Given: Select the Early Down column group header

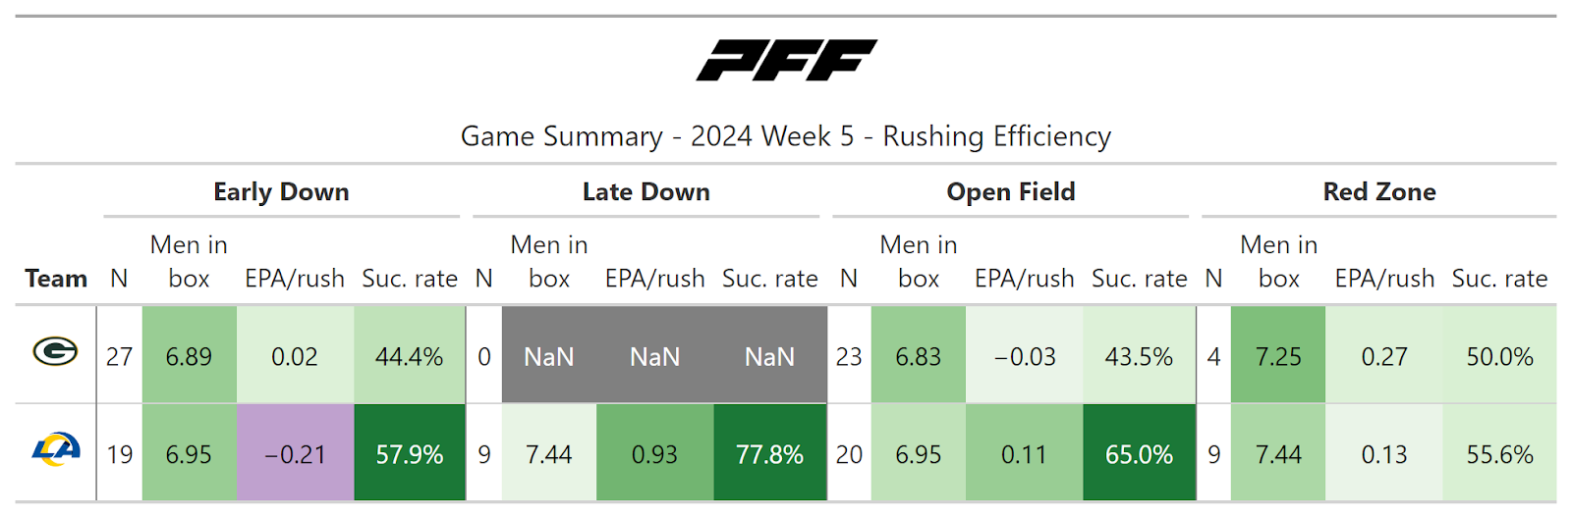Looking at the screenshot, I should coord(281,192).
